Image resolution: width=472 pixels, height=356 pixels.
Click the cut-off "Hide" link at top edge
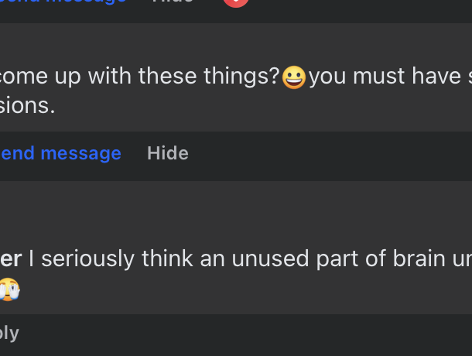click(172, 2)
